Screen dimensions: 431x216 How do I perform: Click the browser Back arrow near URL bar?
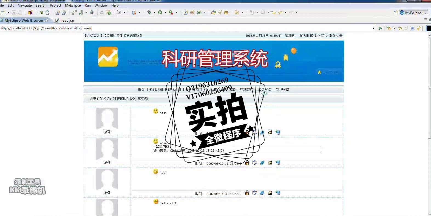click(400, 28)
